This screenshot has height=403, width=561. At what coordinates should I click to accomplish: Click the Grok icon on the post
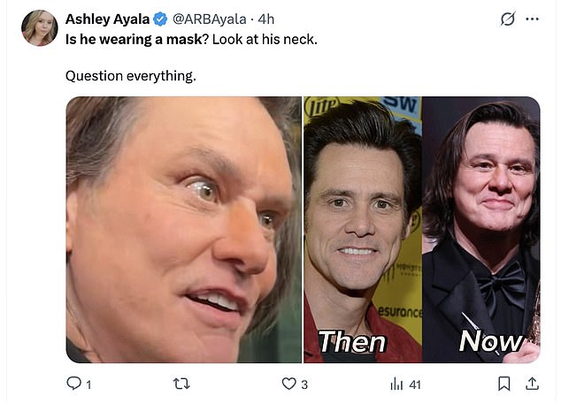tap(507, 19)
